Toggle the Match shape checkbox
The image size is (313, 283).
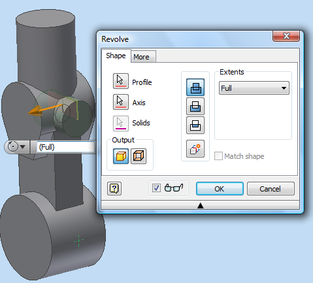pyautogui.click(x=218, y=156)
